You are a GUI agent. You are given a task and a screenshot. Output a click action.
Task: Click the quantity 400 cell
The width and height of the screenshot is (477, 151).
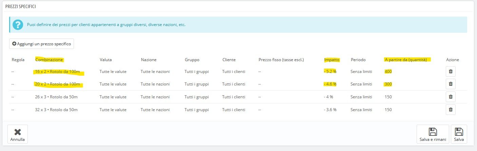(388, 72)
